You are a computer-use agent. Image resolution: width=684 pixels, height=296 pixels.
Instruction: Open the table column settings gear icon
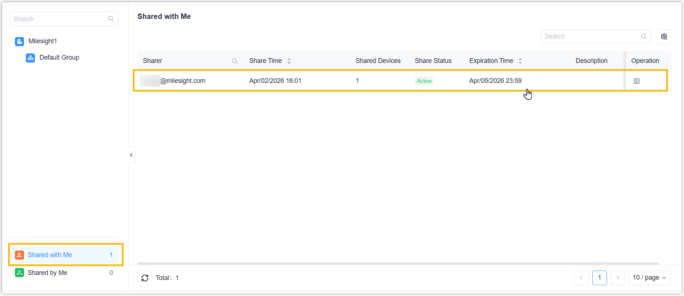pos(664,37)
